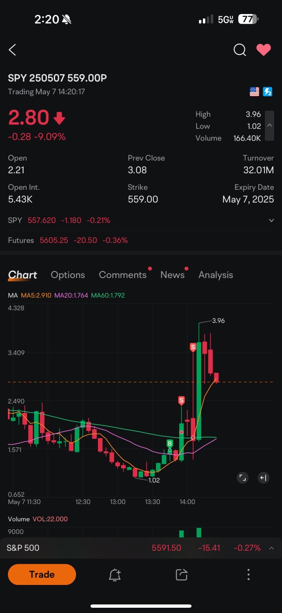The image size is (282, 613).
Task: Tap the blue lightning quote-level icon
Action: [268, 92]
